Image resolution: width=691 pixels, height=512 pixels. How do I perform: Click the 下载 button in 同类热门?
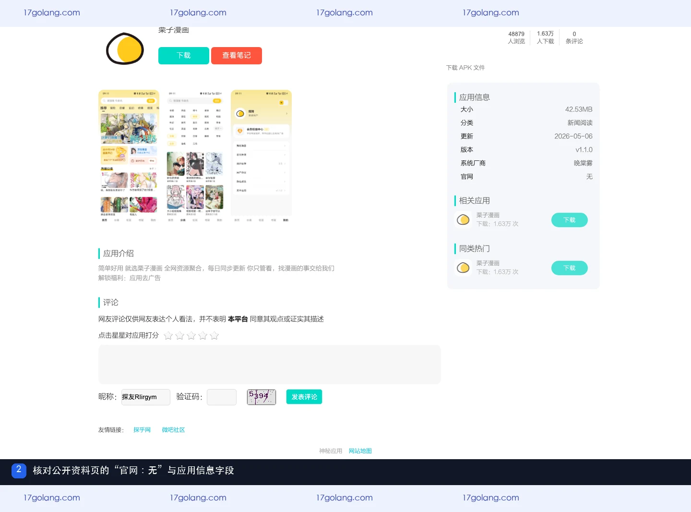(x=569, y=268)
